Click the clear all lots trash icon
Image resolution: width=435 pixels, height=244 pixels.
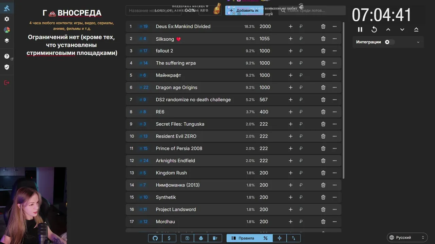tap(215, 238)
